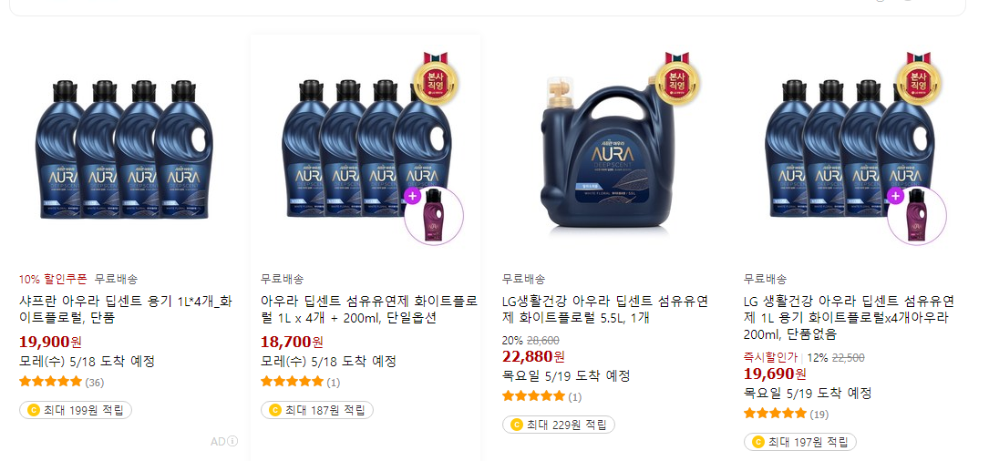
Task: Open 샤프란 아우라 딥센트 용기 1L*4개 title
Action: (x=126, y=309)
